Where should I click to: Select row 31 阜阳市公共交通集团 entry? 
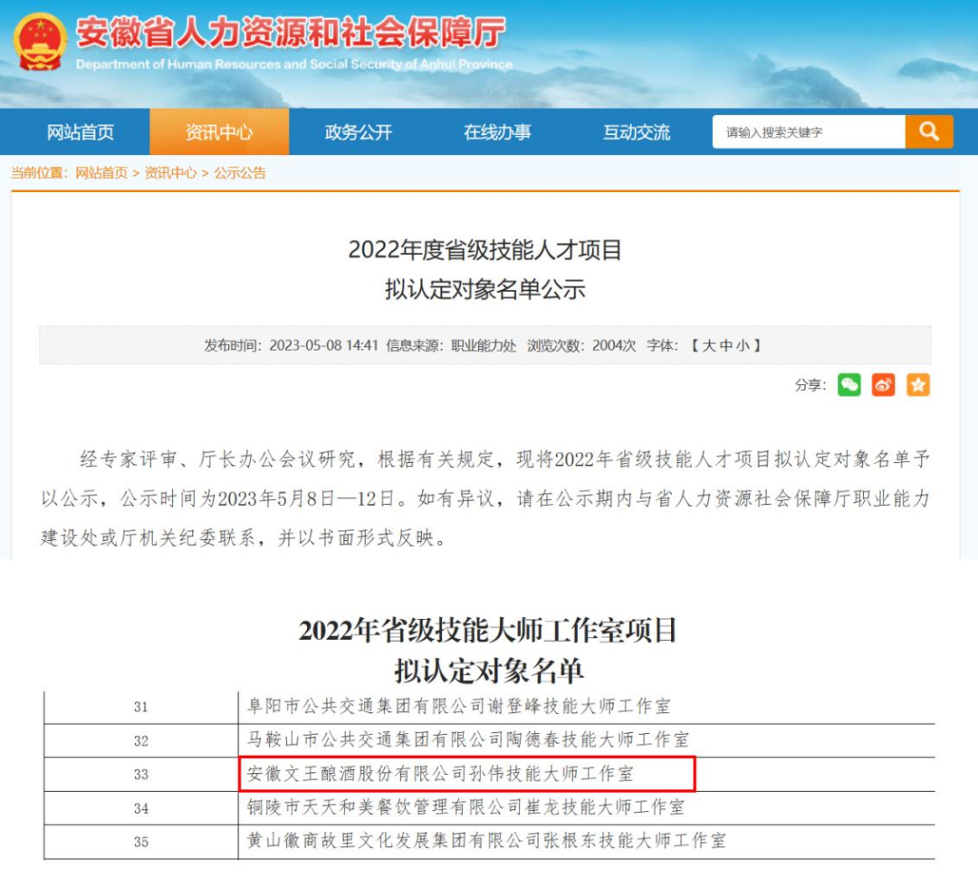click(x=458, y=706)
